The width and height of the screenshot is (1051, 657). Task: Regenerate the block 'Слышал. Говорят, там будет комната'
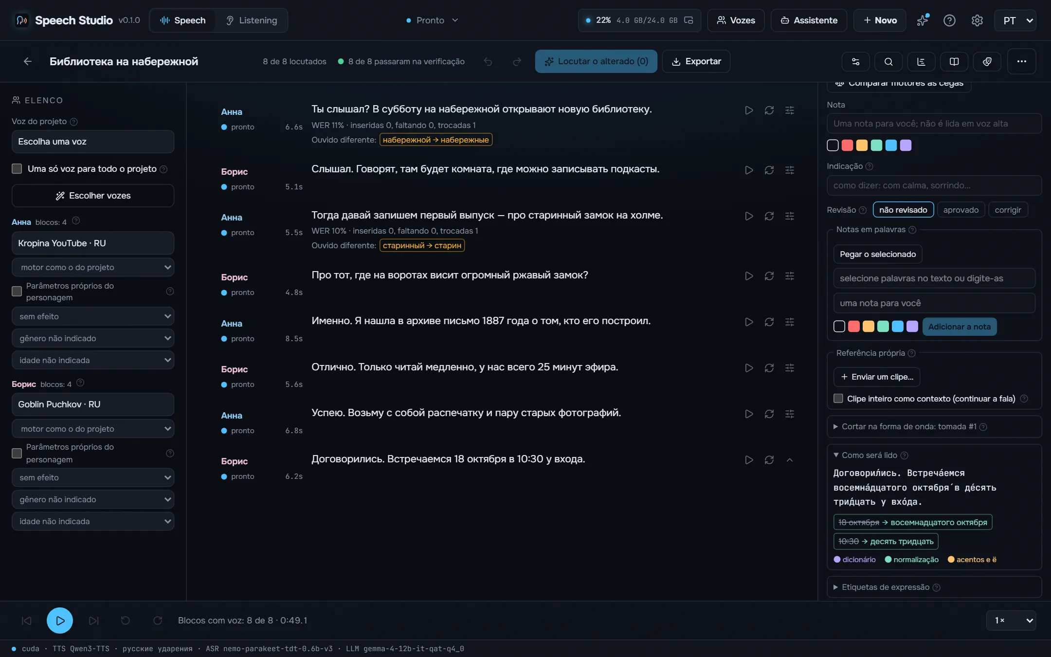(x=769, y=170)
